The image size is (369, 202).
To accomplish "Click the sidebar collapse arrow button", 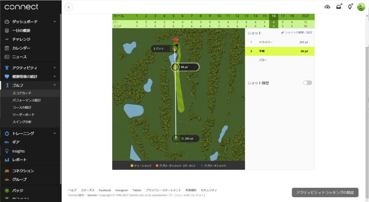I will (69, 7).
